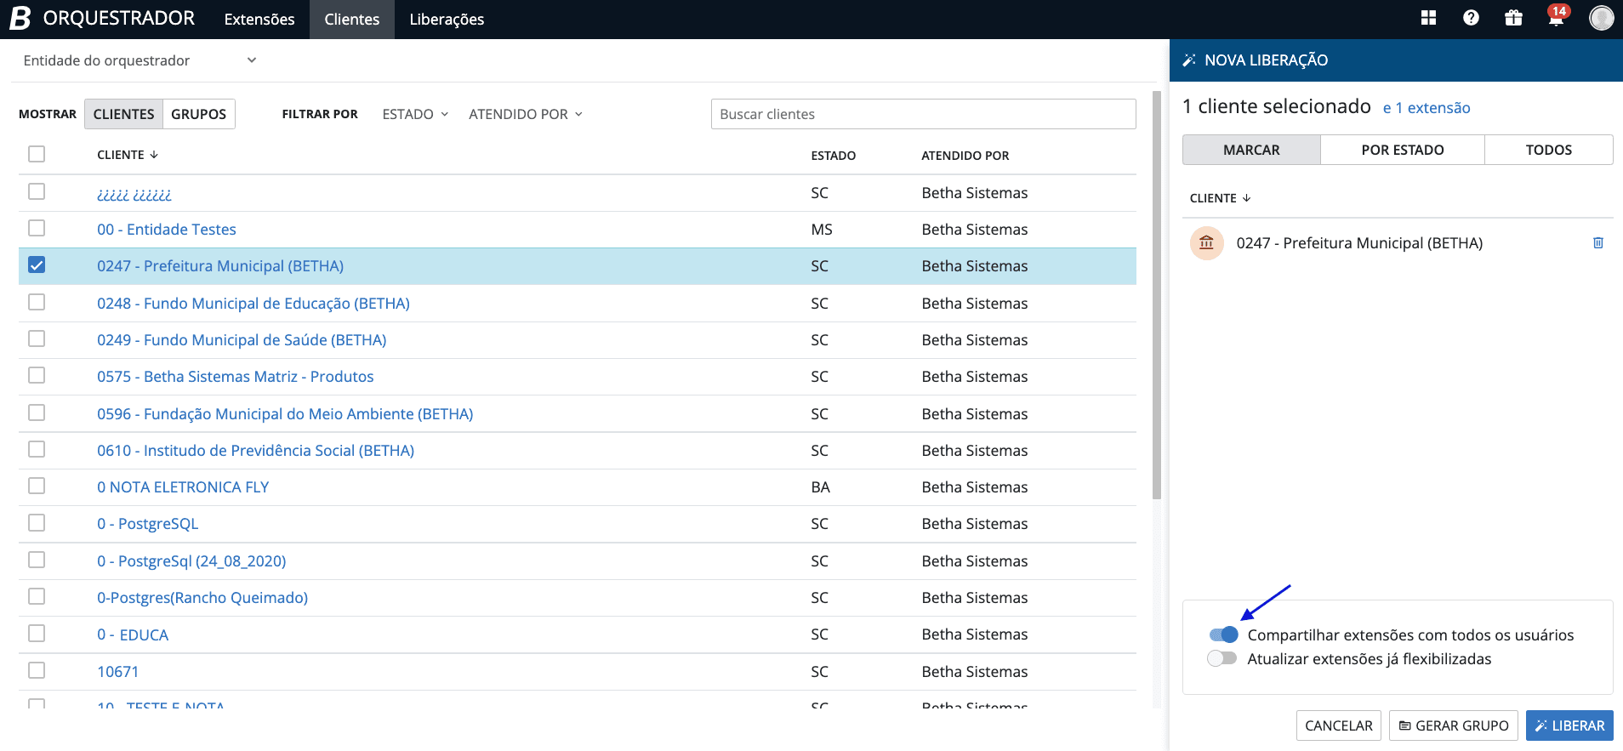Click the Prefeitura Municipal building icon
This screenshot has width=1623, height=751.
(x=1206, y=243)
